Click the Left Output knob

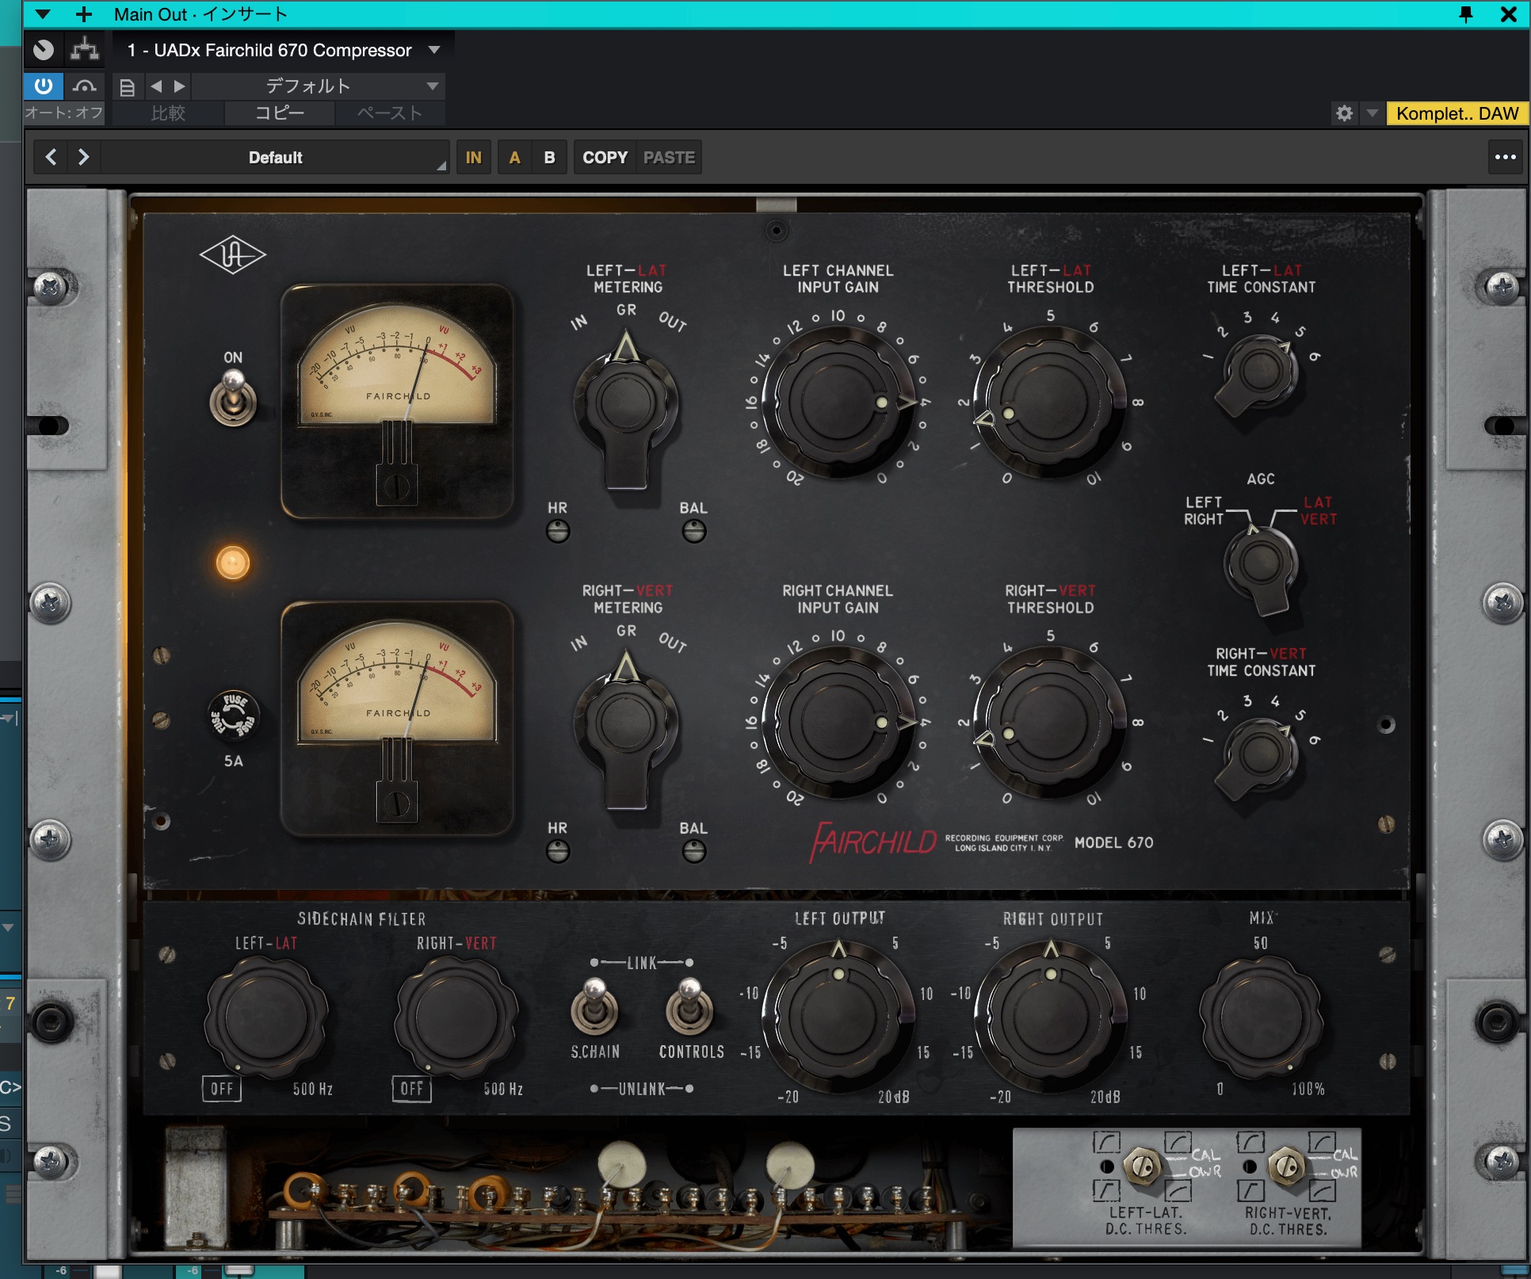click(838, 1017)
